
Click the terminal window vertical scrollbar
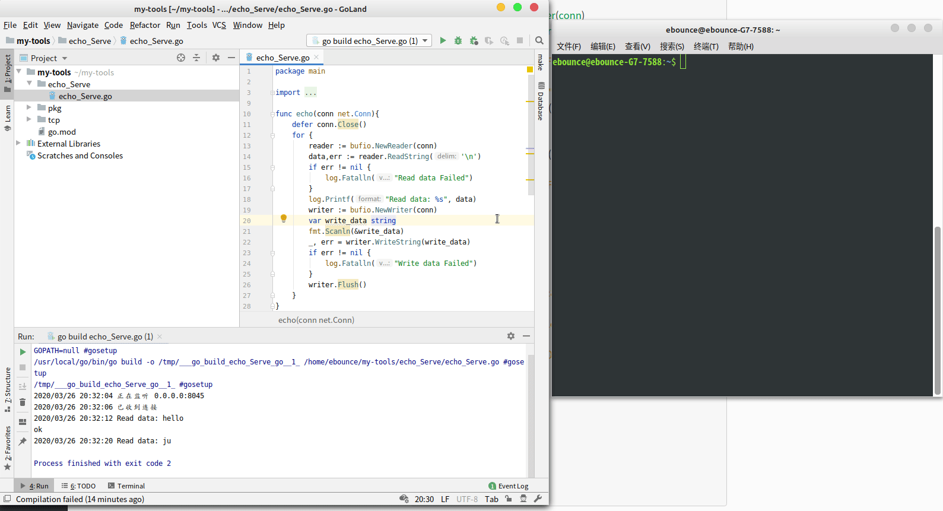click(938, 309)
